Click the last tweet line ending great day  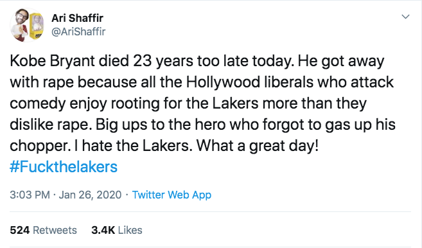pos(164,146)
